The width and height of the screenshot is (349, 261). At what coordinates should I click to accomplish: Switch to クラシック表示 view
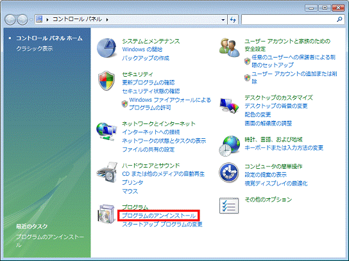point(34,49)
